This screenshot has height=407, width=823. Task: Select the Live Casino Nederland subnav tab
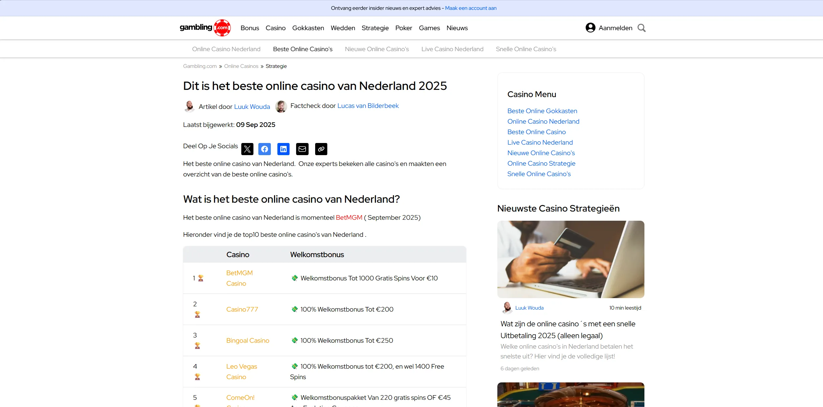tap(452, 49)
